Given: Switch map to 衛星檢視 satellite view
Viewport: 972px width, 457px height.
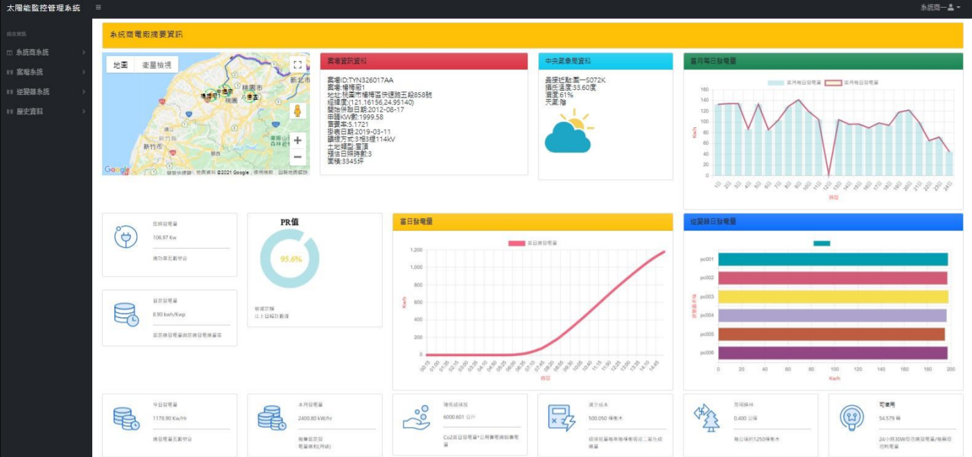Looking at the screenshot, I should (156, 64).
